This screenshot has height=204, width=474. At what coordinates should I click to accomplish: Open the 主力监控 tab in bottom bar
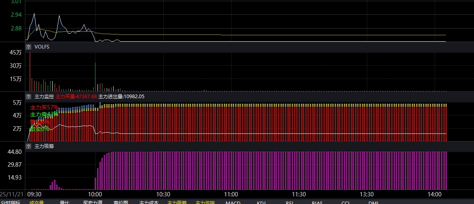pyautogui.click(x=205, y=202)
